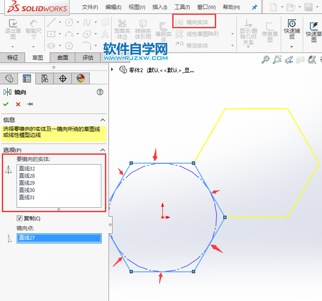The width and height of the screenshot is (322, 301).
Task: Switch to the 评估 tab
Action: (x=88, y=57)
